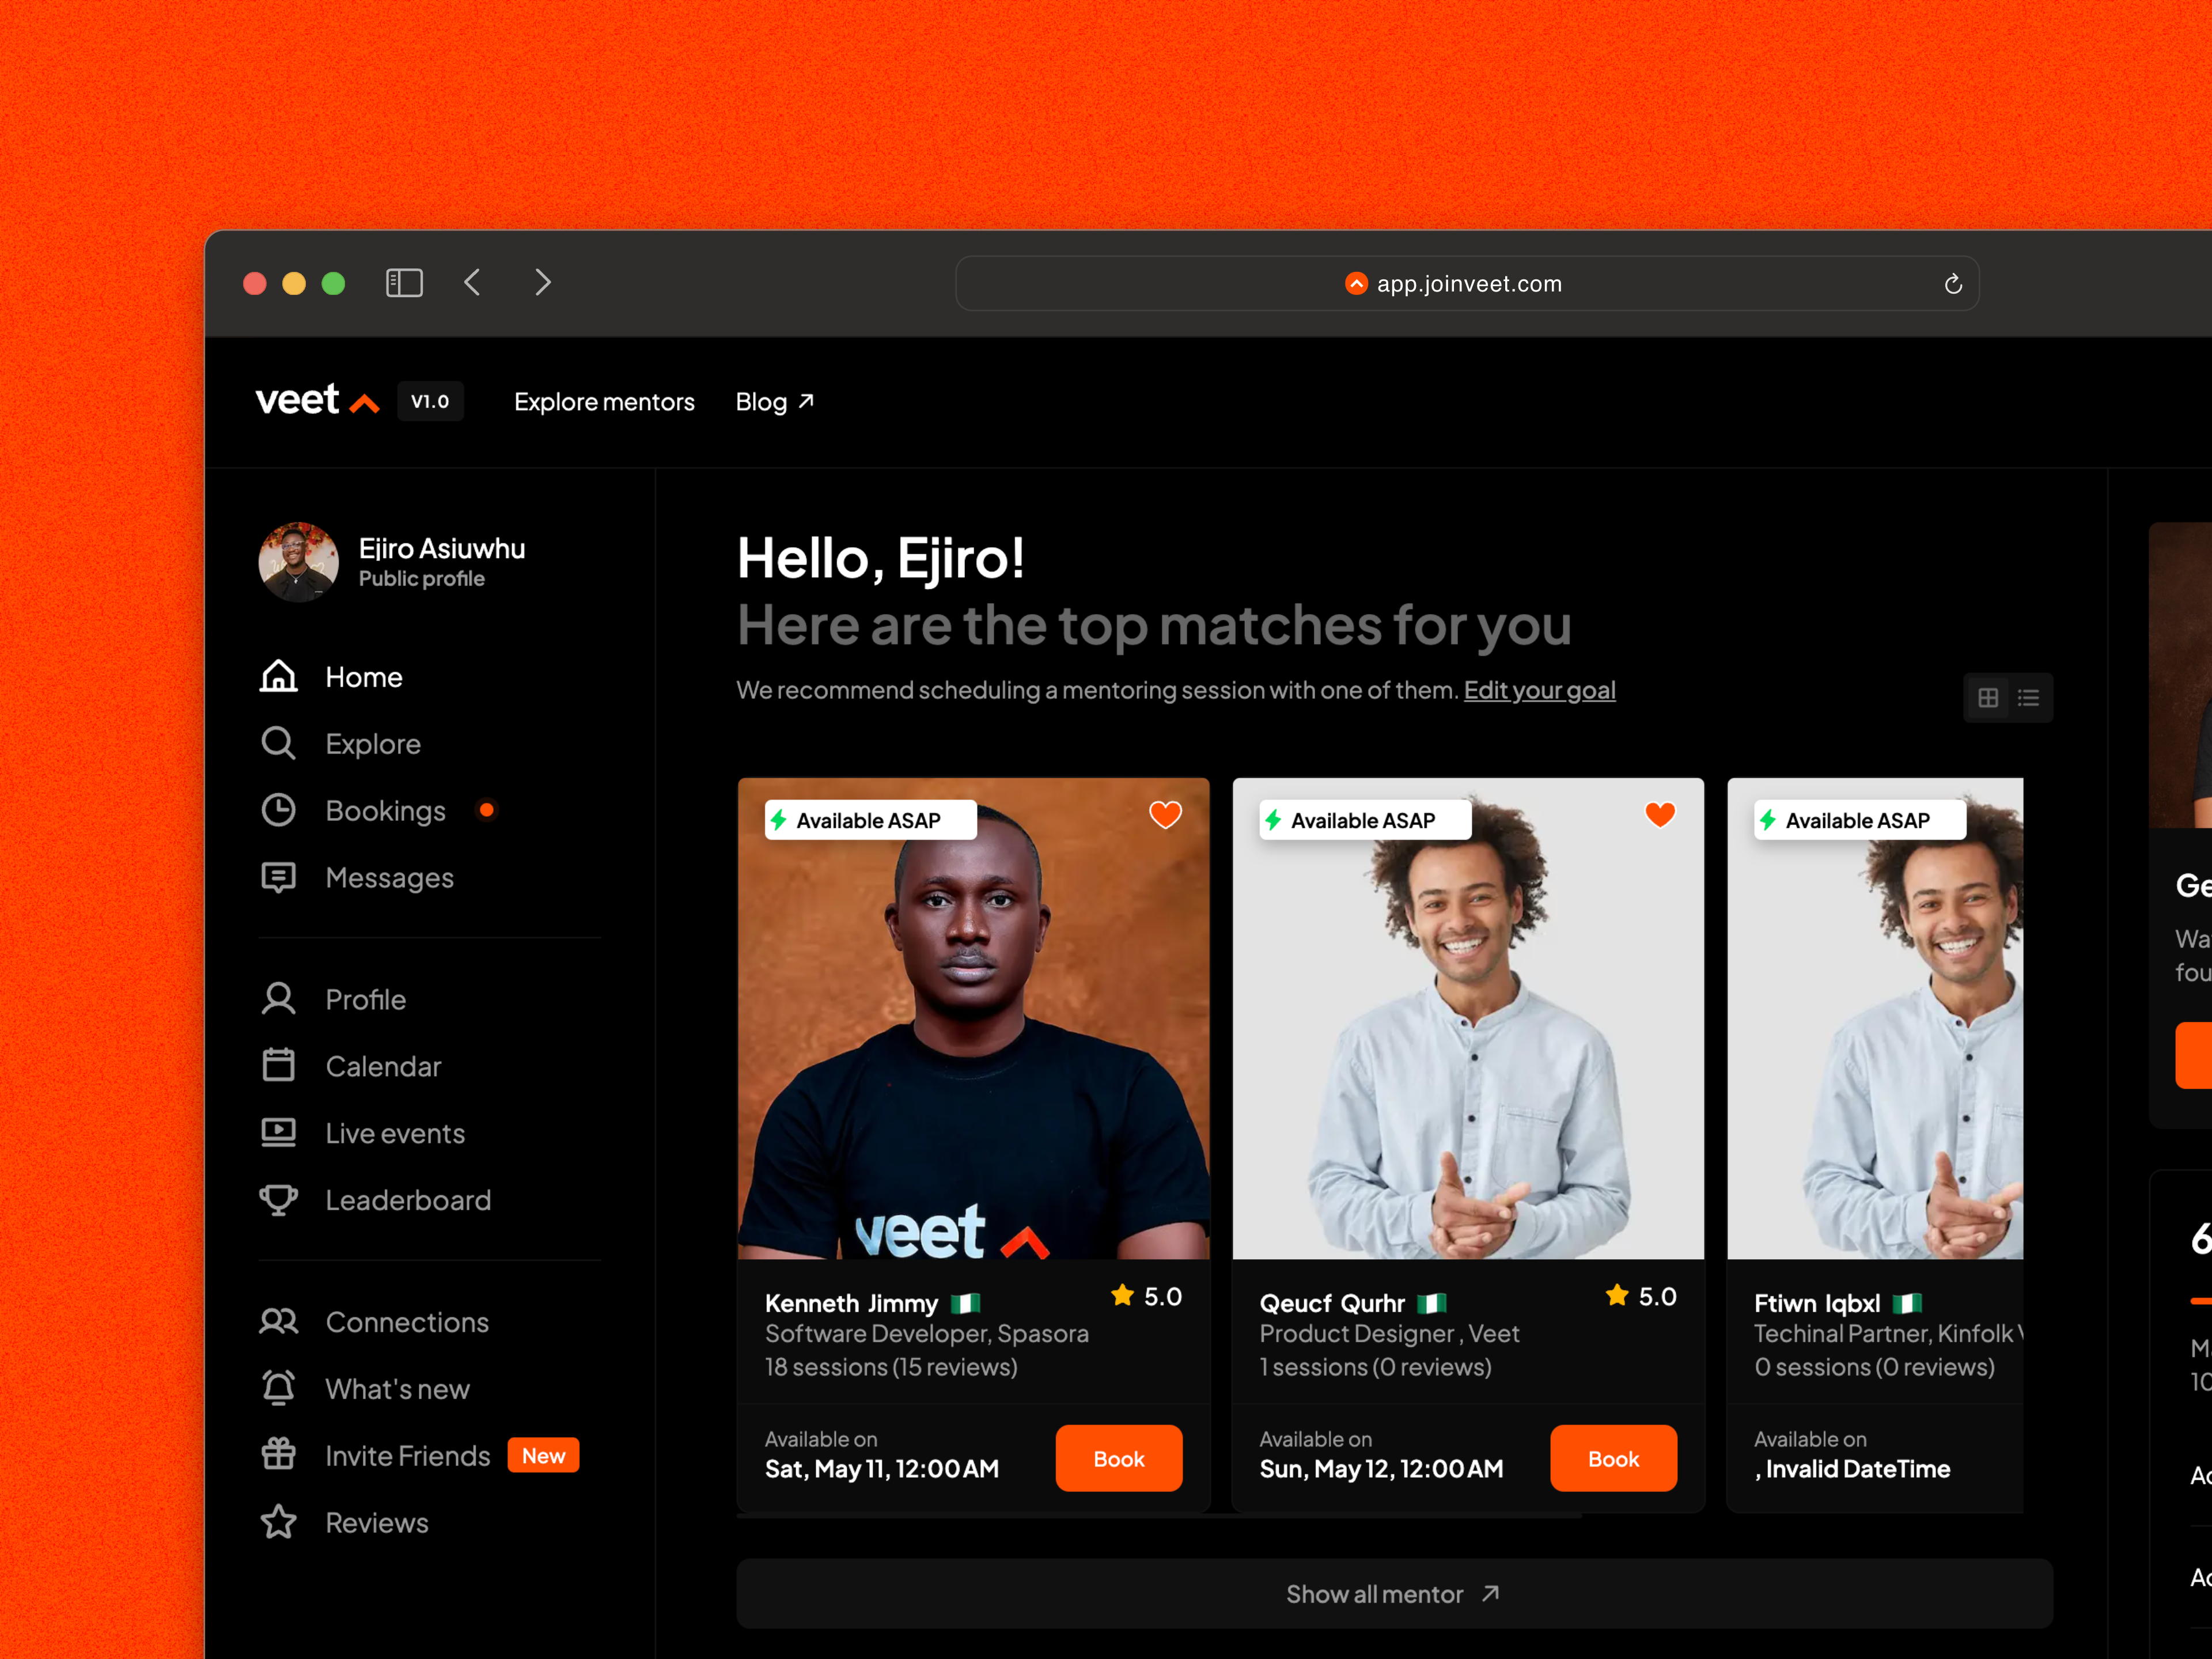This screenshot has height=1659, width=2212.
Task: Unfavorite Qeucf Qurhr with heart icon
Action: pos(1659,815)
